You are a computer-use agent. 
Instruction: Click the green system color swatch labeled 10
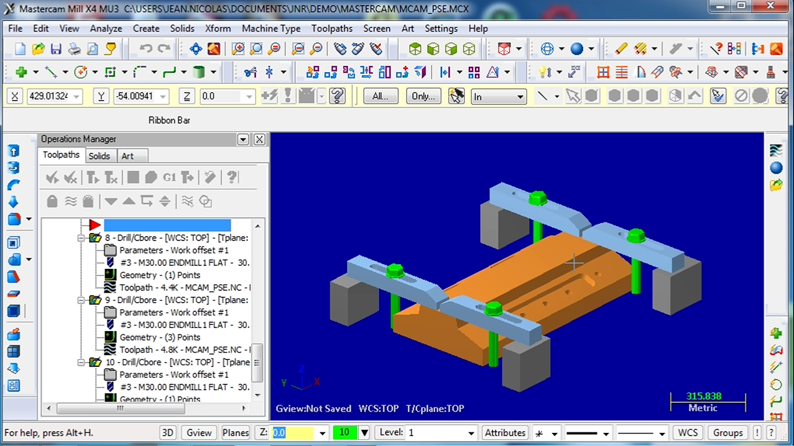point(345,433)
